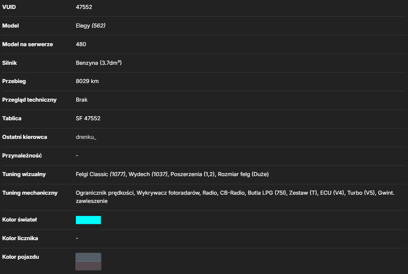Select the plate number SF 47552
Image resolution: width=408 pixels, height=274 pixels.
pos(88,118)
